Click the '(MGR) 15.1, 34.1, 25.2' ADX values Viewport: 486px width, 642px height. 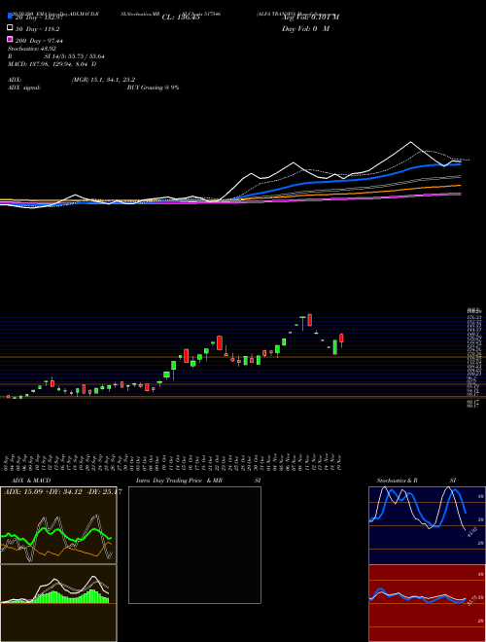tap(103, 80)
